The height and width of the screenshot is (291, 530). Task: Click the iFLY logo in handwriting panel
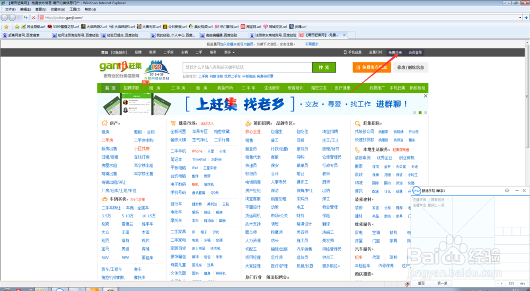417,191
